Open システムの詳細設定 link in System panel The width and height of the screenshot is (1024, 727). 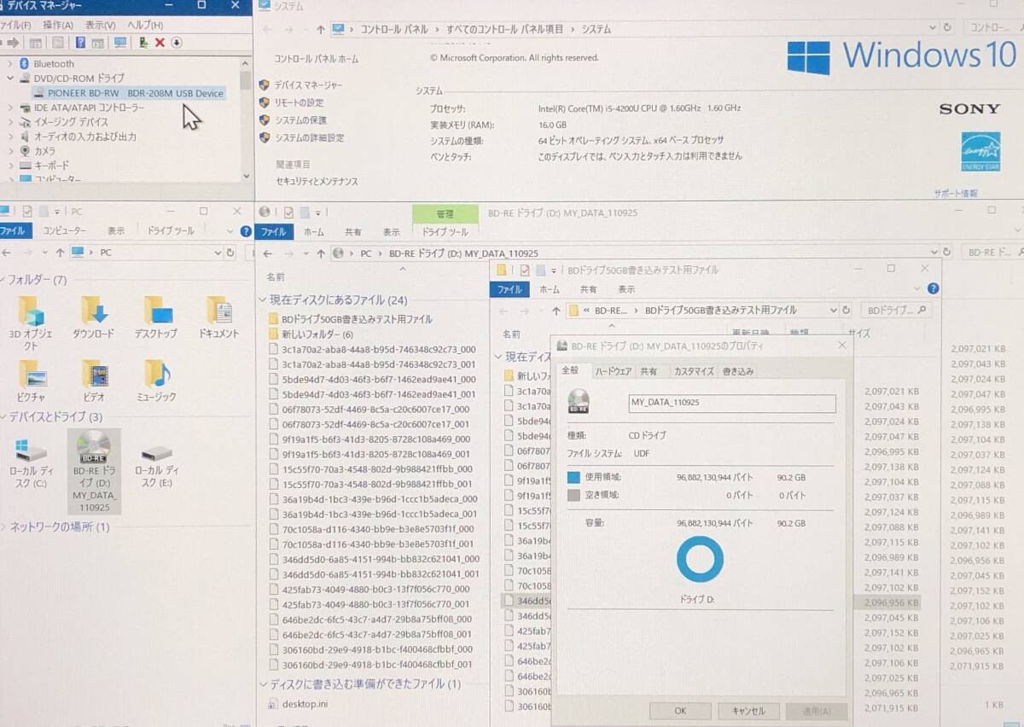click(309, 137)
